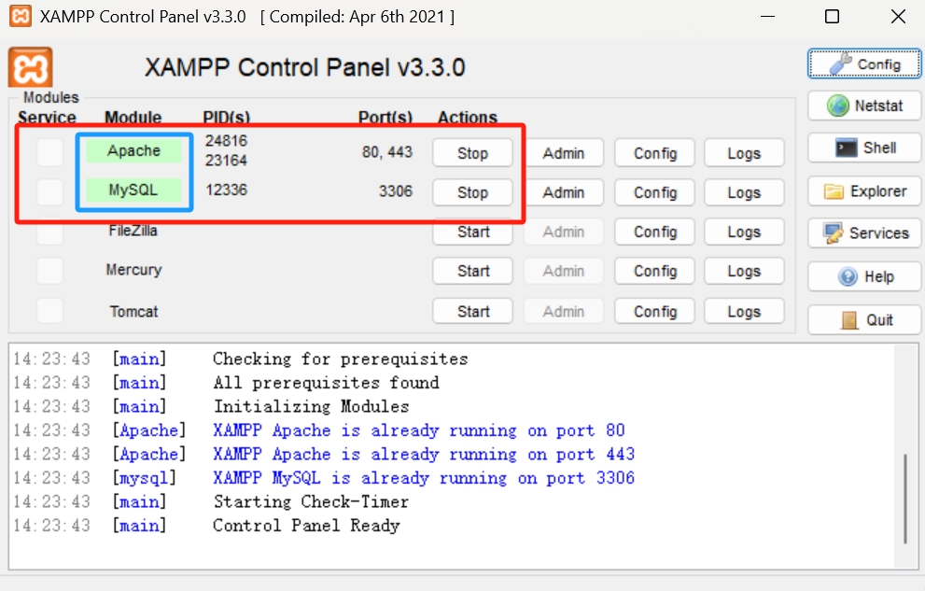Start the FileZilla module
Viewport: 925px width, 591px height.
coord(472,232)
